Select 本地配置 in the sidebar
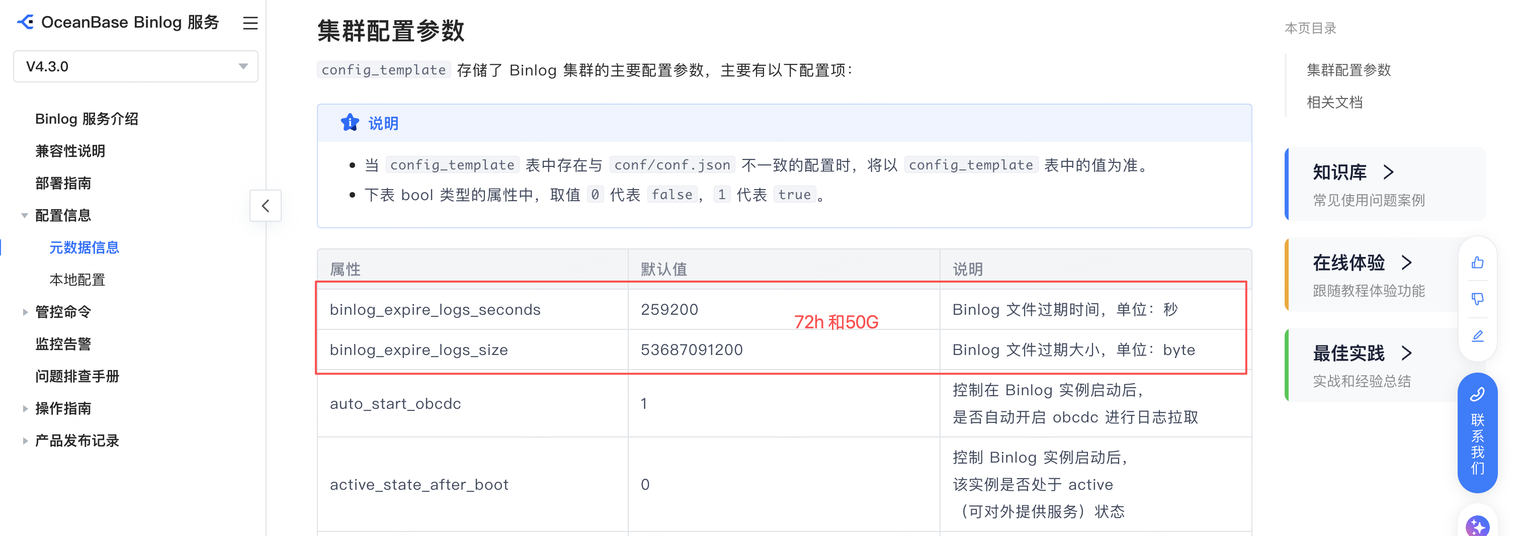The width and height of the screenshot is (1518, 536). click(77, 280)
